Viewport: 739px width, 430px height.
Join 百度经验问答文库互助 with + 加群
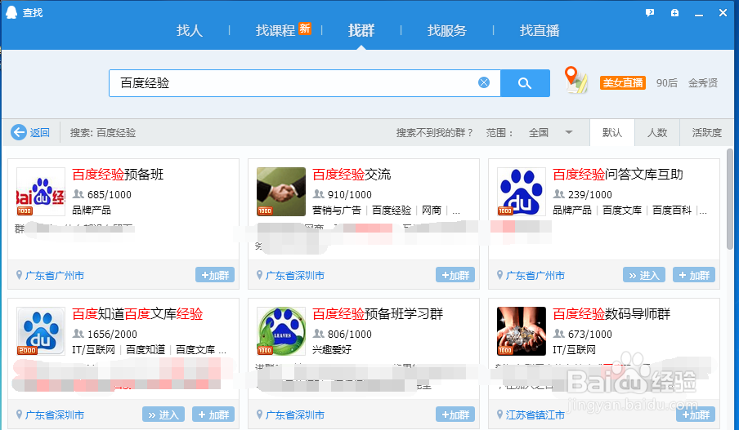click(694, 275)
